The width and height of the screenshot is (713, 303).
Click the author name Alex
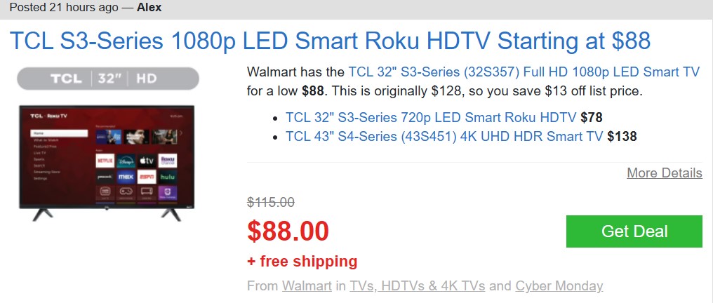pyautogui.click(x=149, y=8)
